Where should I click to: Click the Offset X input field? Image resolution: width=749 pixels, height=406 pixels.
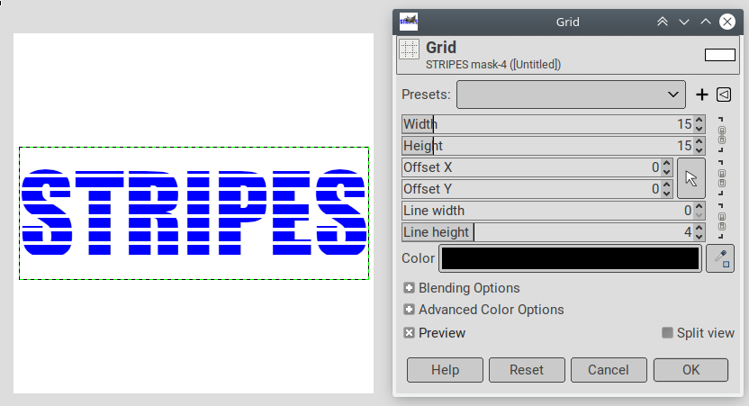(532, 167)
